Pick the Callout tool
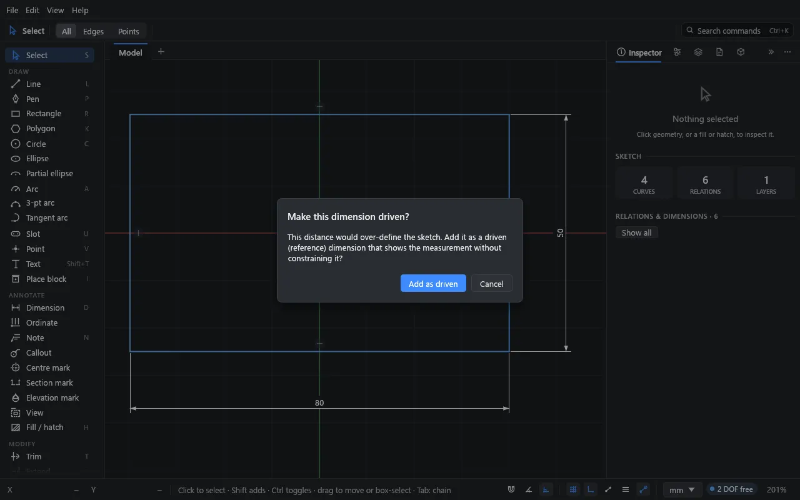800x500 pixels. [x=49, y=352]
